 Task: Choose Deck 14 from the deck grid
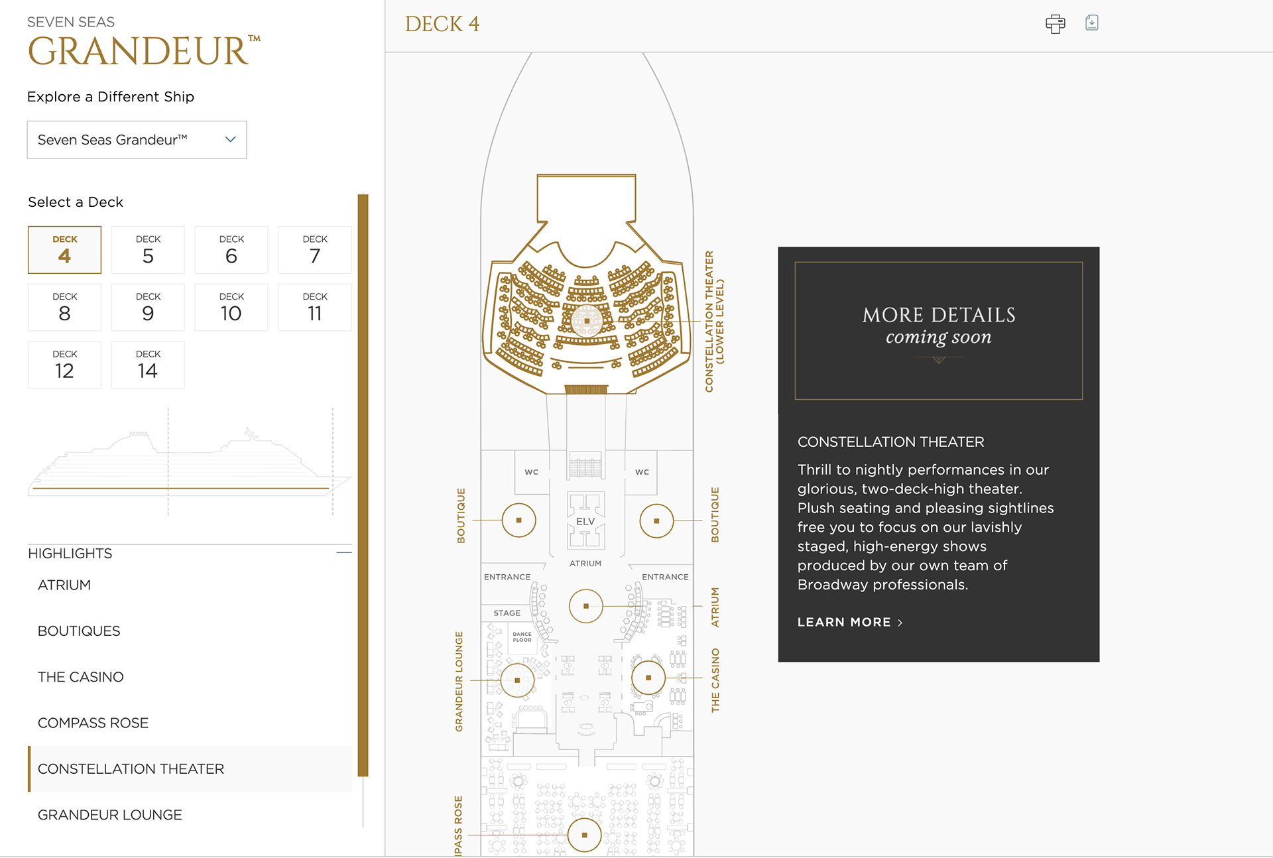(x=148, y=365)
